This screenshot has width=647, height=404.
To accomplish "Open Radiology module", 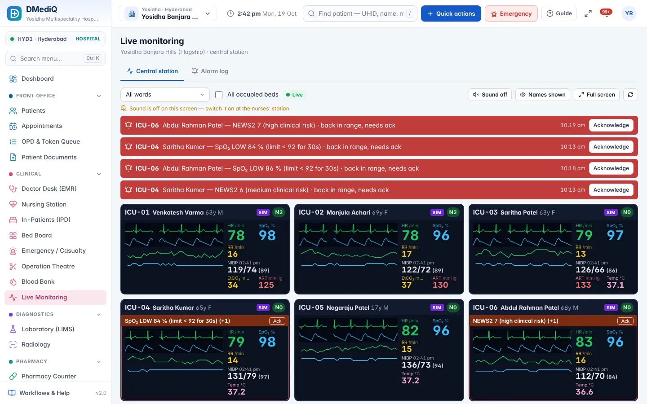I will click(x=55, y=345).
